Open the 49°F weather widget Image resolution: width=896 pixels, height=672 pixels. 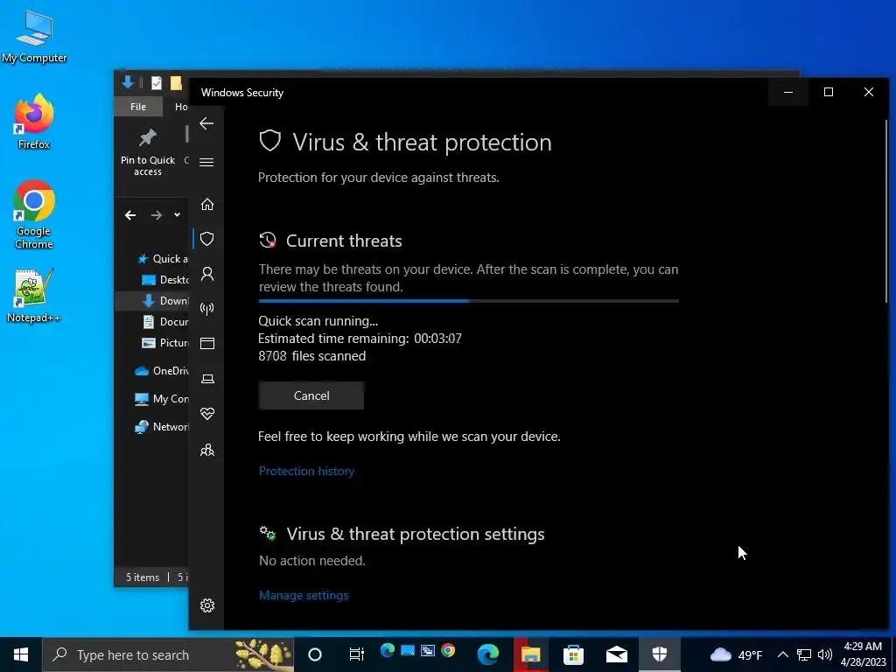736,654
